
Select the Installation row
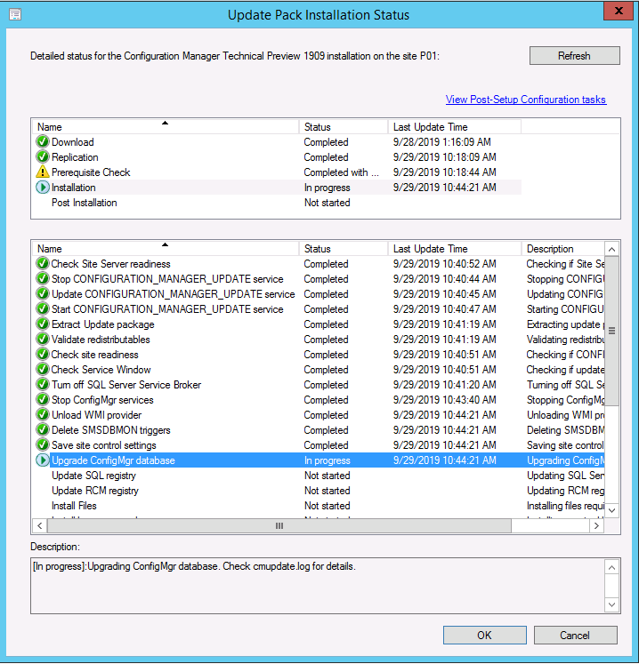pos(278,188)
